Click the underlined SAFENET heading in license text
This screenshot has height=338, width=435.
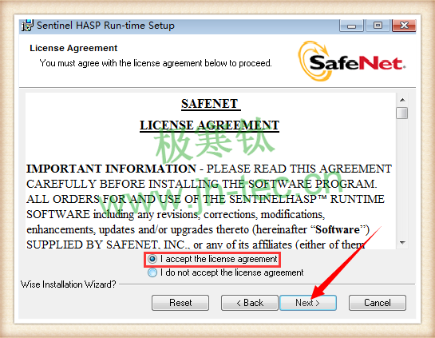[x=211, y=104]
